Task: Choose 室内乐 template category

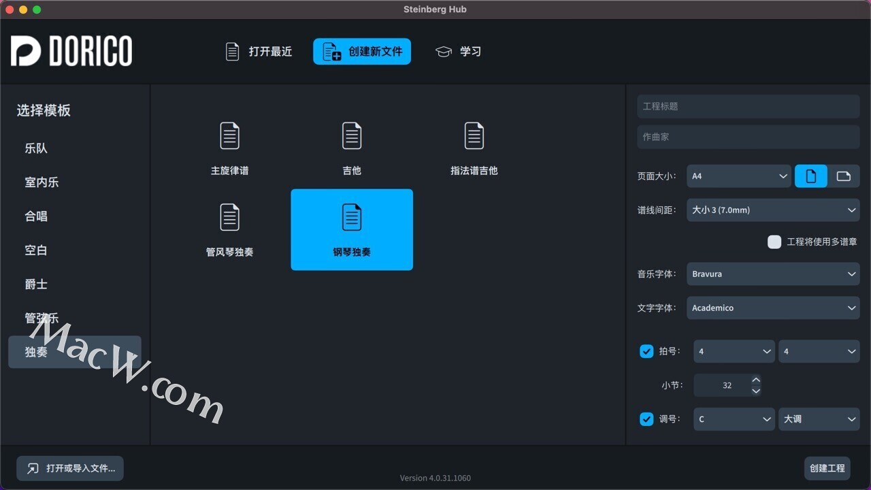Action: click(75, 182)
